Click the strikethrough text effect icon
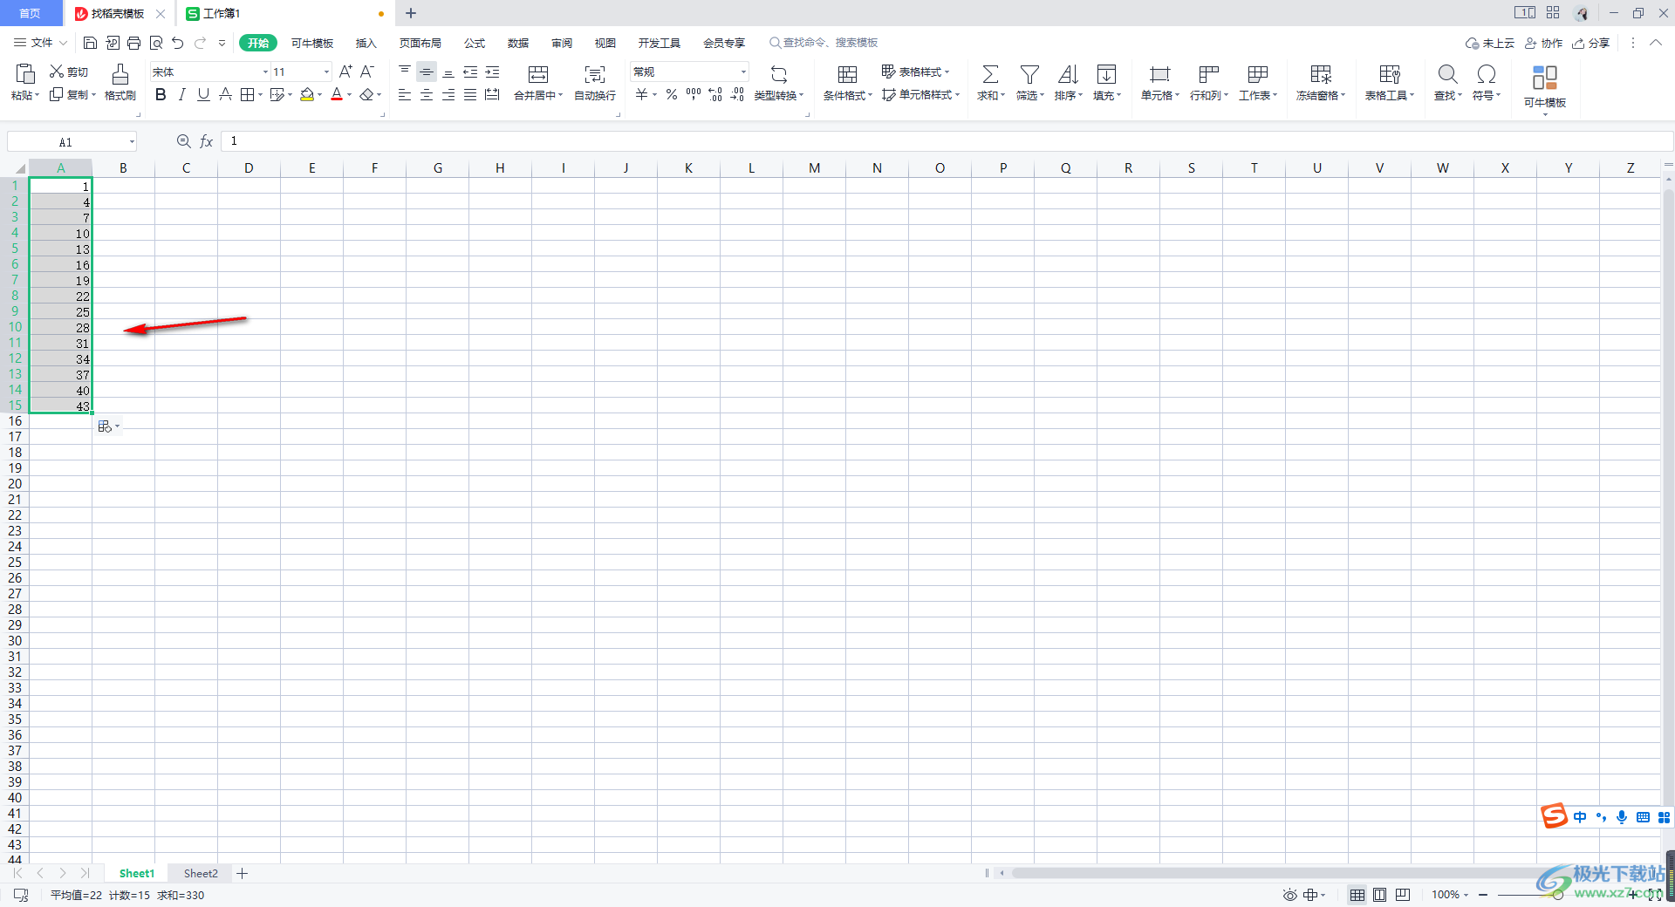This screenshot has height=907, width=1675. click(x=225, y=94)
